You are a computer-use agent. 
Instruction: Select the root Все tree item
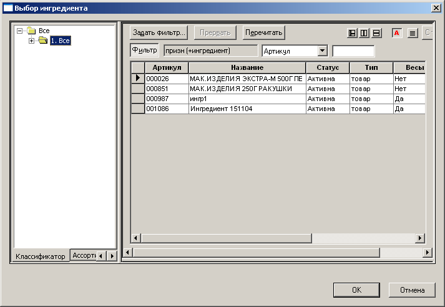click(x=44, y=31)
